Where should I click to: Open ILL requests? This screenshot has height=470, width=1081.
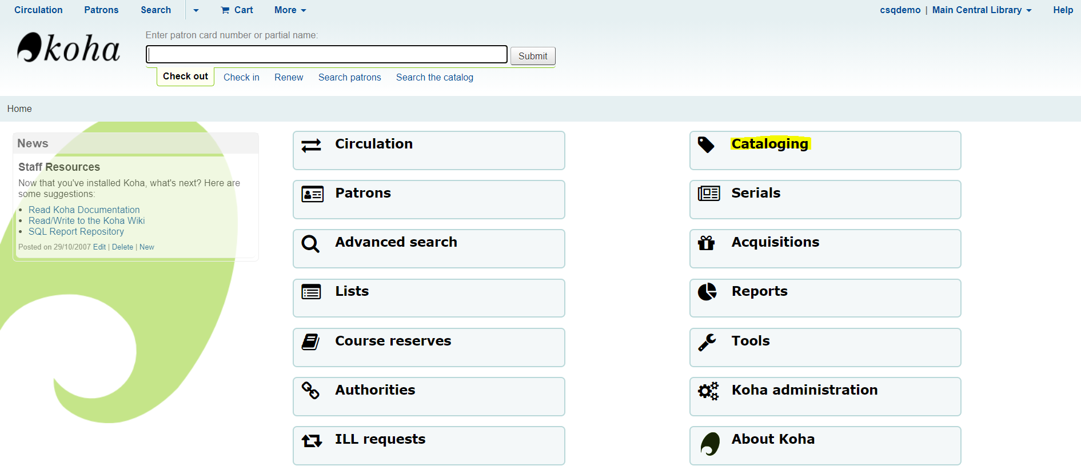tap(429, 445)
